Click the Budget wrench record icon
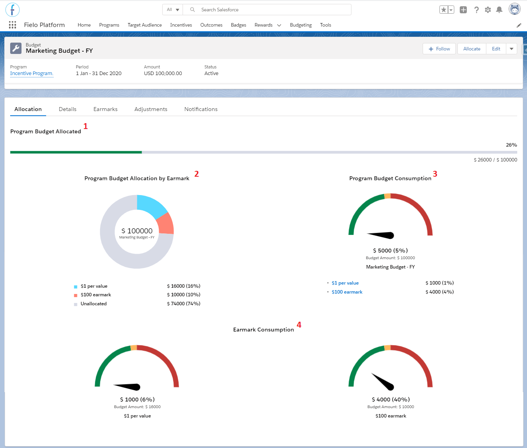This screenshot has width=527, height=448. pyautogui.click(x=16, y=48)
